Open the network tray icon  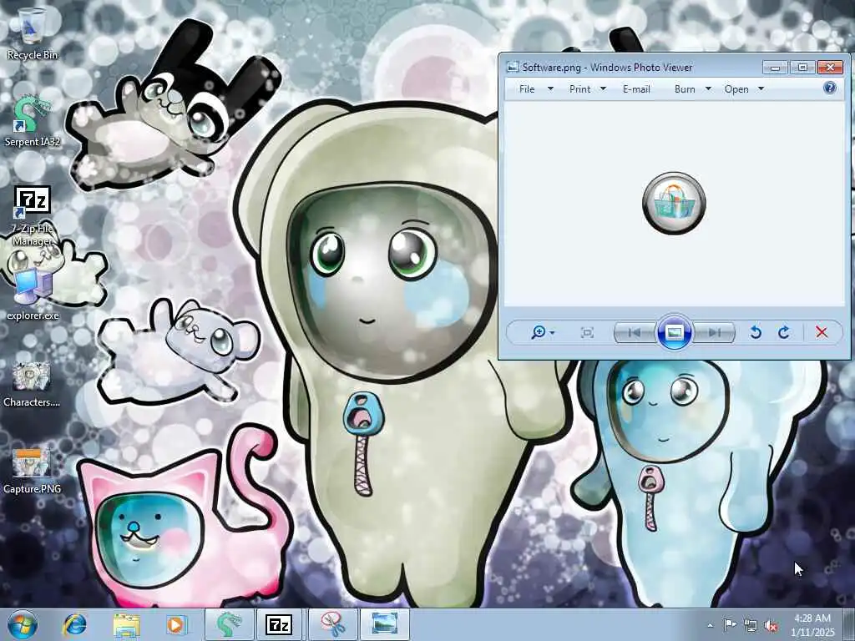click(x=751, y=625)
